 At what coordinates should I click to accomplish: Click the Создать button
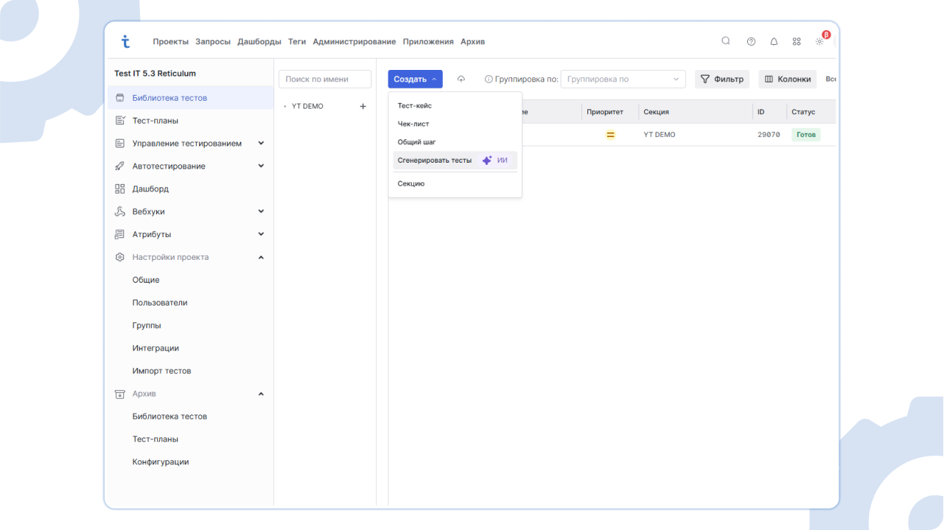coord(415,79)
